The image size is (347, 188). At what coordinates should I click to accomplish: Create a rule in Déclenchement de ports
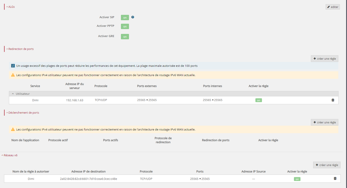[324, 122]
